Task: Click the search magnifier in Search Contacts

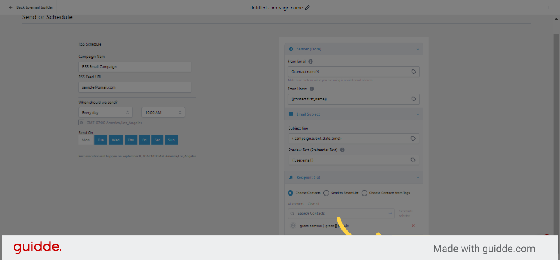Action: 292,213
